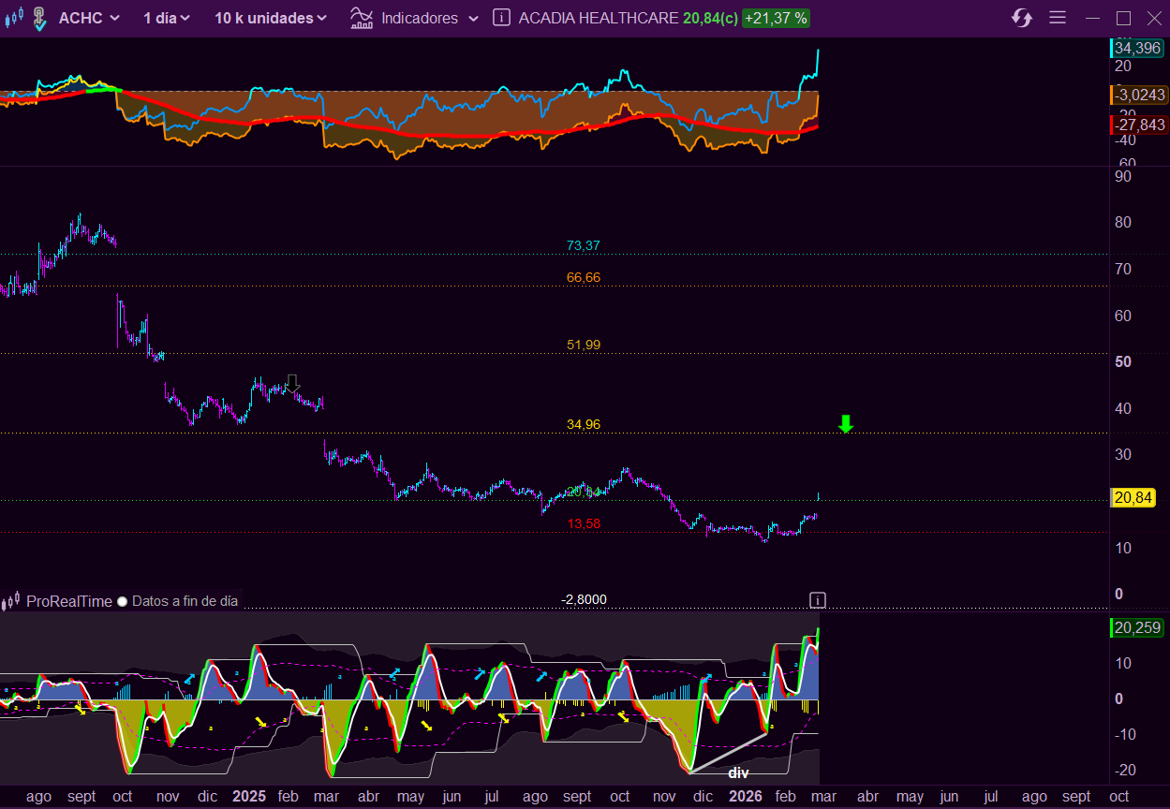Click the Indicadores chart icon

[360, 18]
